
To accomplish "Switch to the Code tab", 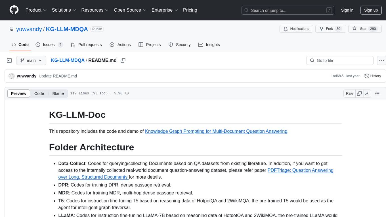I will (x=20, y=45).
